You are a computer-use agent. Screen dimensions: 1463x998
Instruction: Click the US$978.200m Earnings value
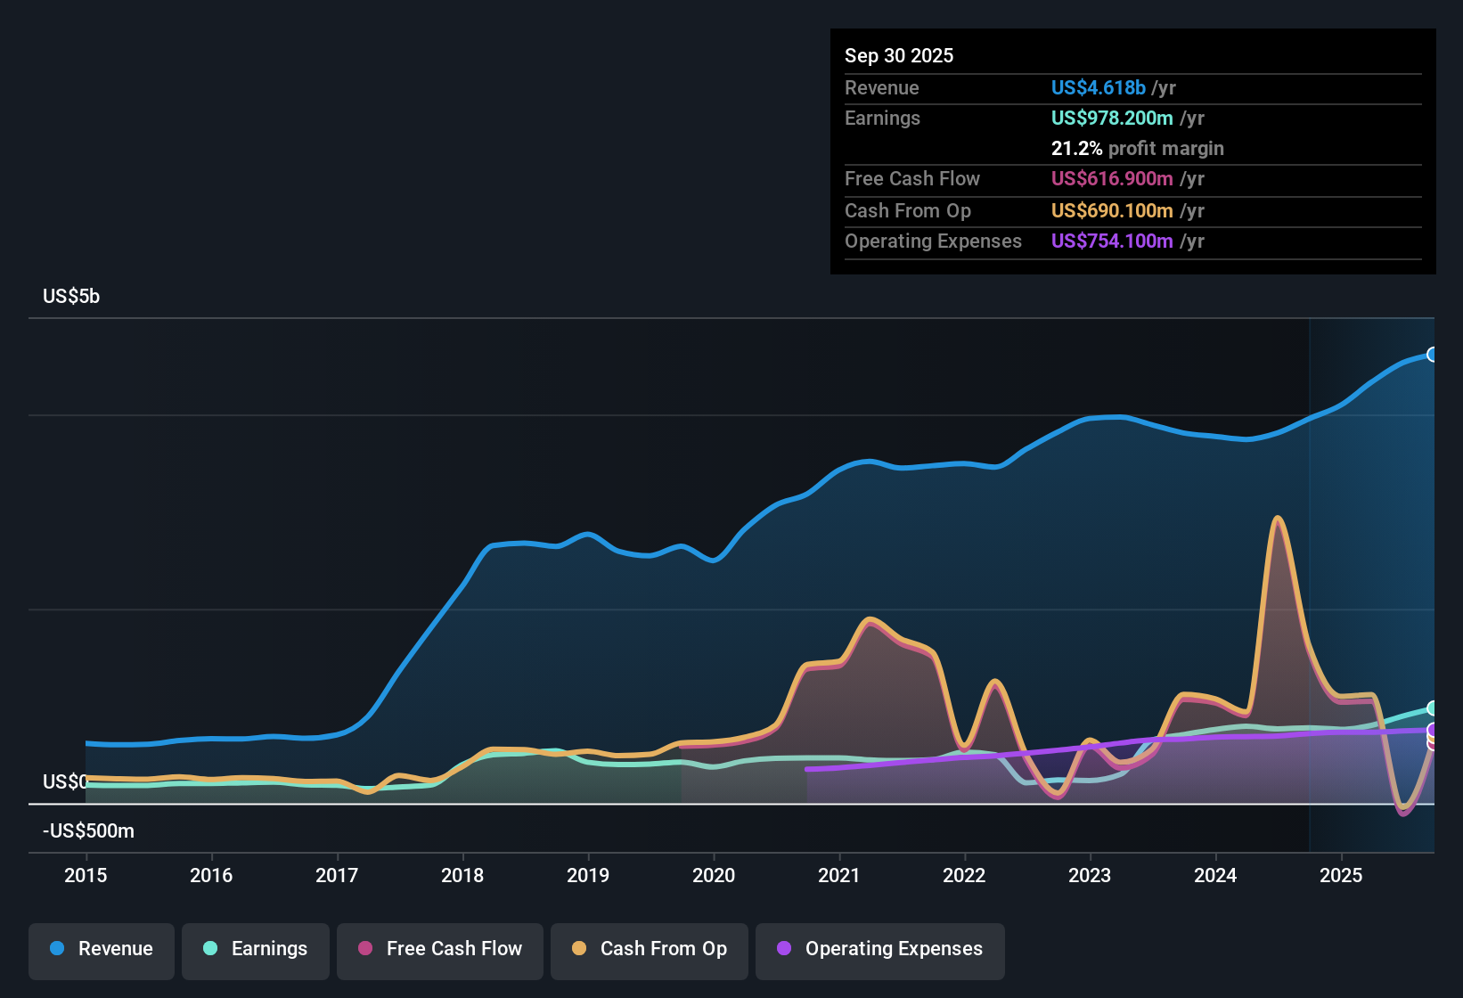point(1112,118)
